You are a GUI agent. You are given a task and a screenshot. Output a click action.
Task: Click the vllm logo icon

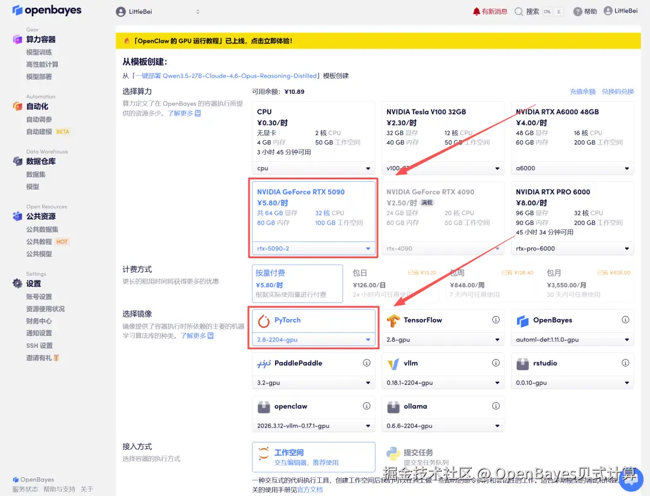[x=393, y=364]
